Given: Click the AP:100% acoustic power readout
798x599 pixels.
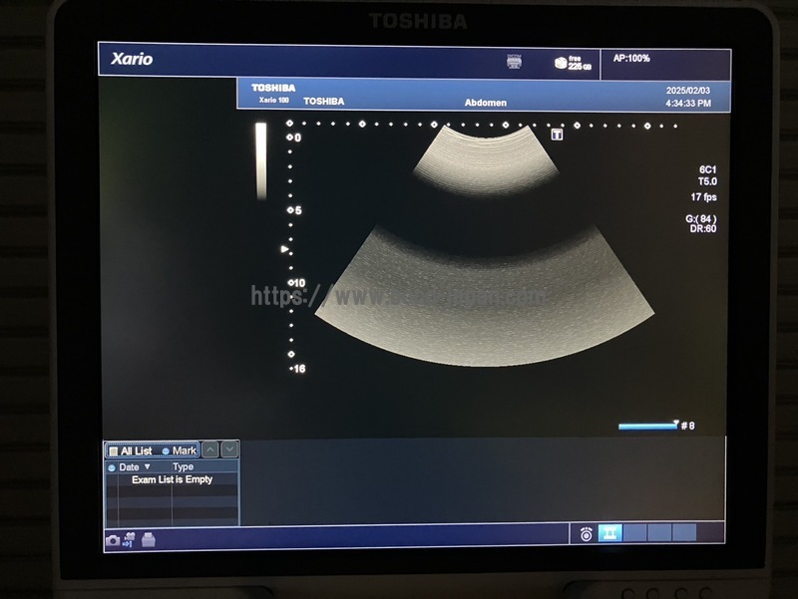Looking at the screenshot, I should (x=631, y=59).
